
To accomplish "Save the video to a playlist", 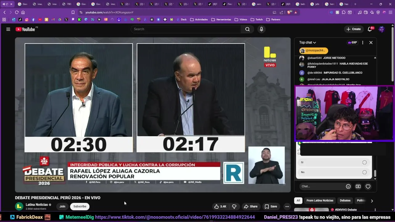I will [x=271, y=207].
